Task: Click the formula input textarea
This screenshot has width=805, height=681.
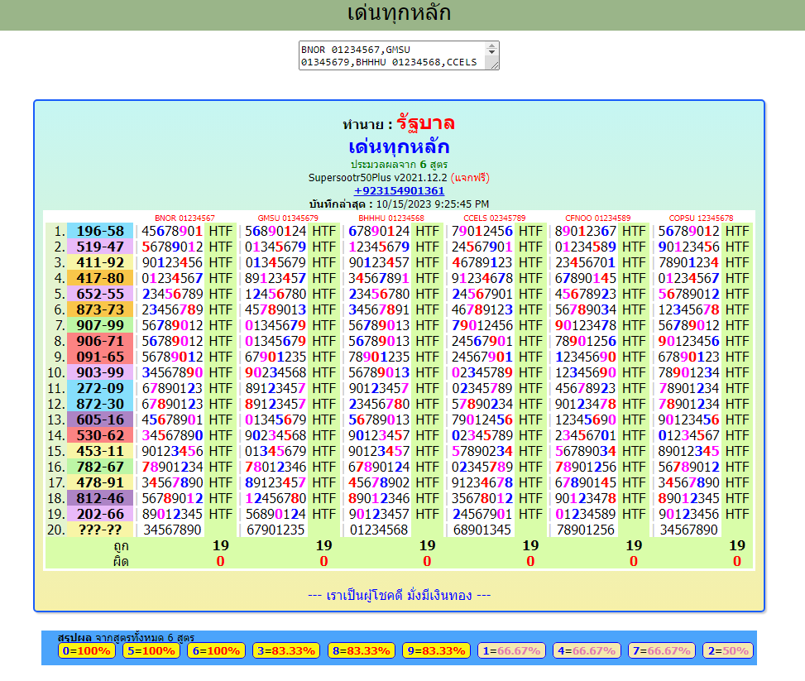Action: [x=399, y=55]
